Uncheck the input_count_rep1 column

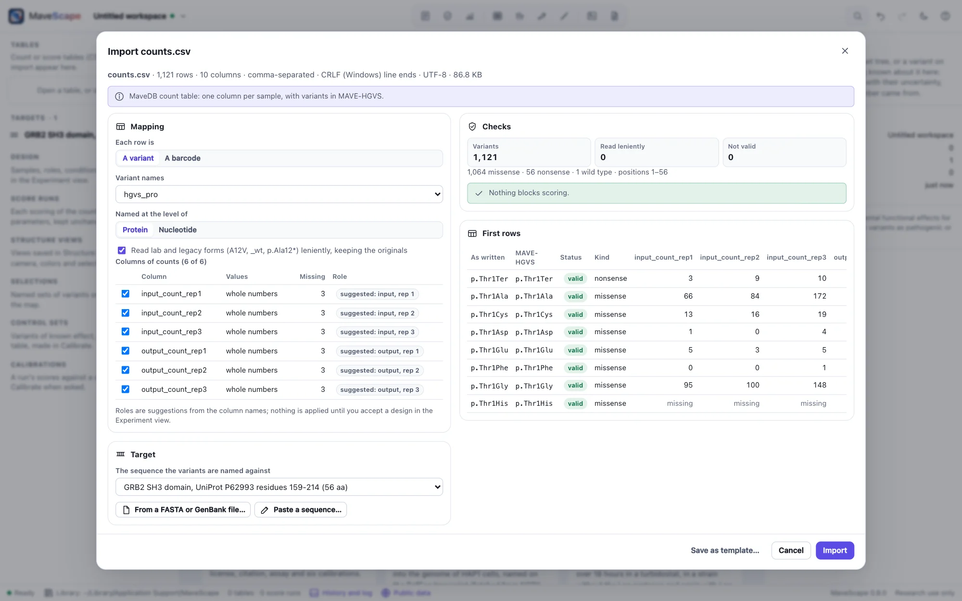[126, 294]
